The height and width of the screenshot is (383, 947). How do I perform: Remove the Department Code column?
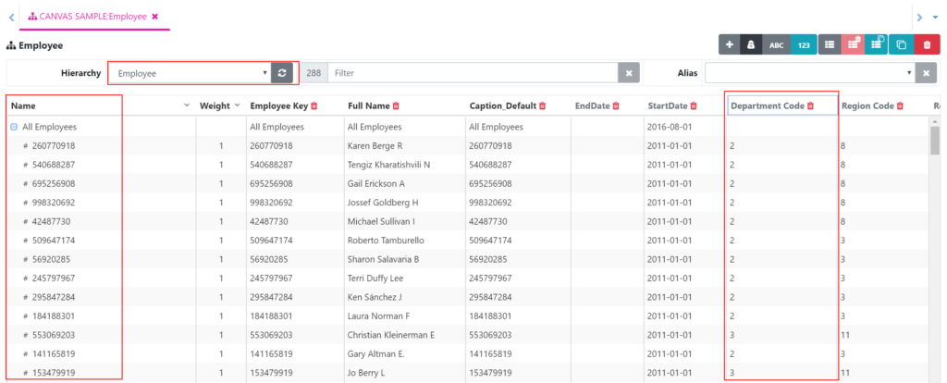pos(811,106)
